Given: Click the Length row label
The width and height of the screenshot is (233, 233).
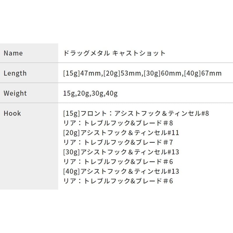Looking at the screenshot, I should point(15,73).
